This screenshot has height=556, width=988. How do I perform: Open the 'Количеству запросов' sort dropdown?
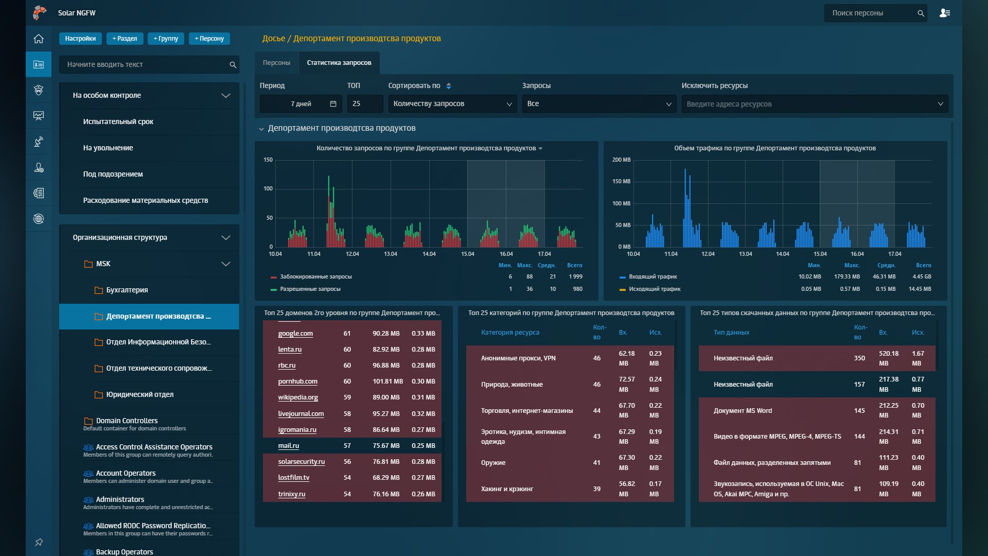point(452,103)
